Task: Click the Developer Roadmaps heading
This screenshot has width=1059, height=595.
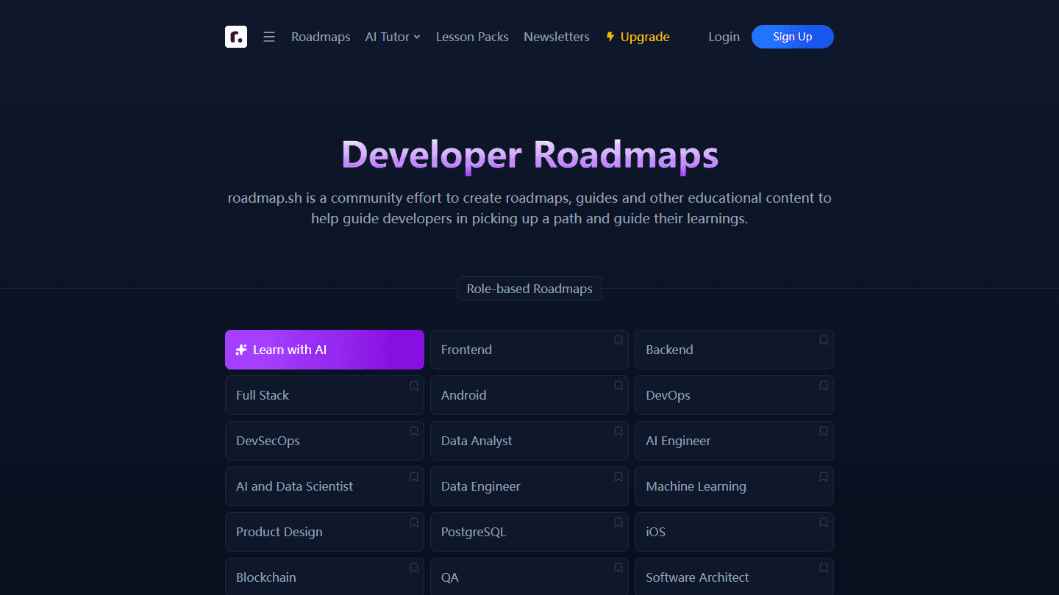Action: (x=529, y=155)
